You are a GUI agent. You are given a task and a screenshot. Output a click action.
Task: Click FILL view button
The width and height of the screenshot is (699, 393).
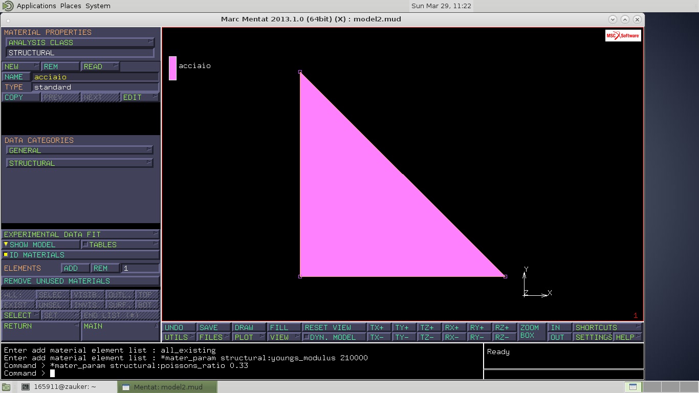click(285, 327)
